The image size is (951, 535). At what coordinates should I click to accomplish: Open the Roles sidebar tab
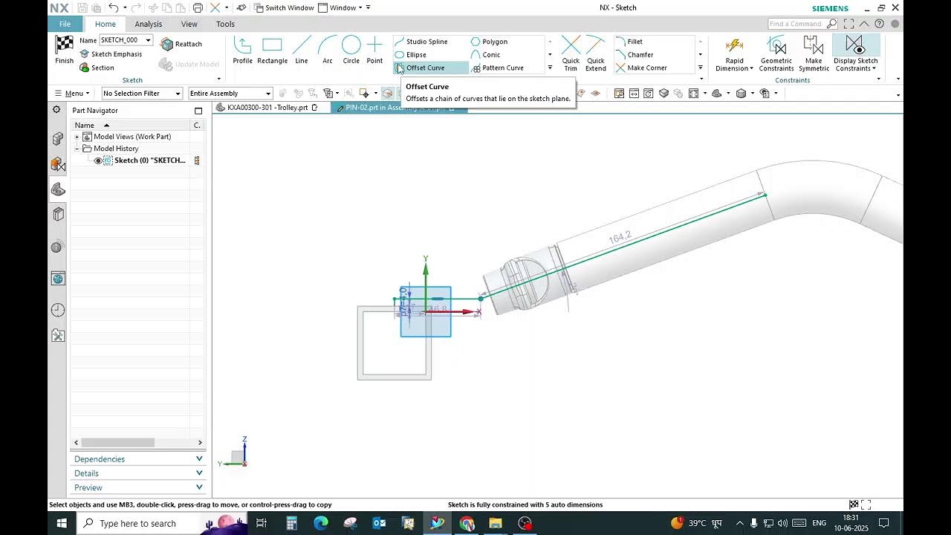[x=58, y=336]
